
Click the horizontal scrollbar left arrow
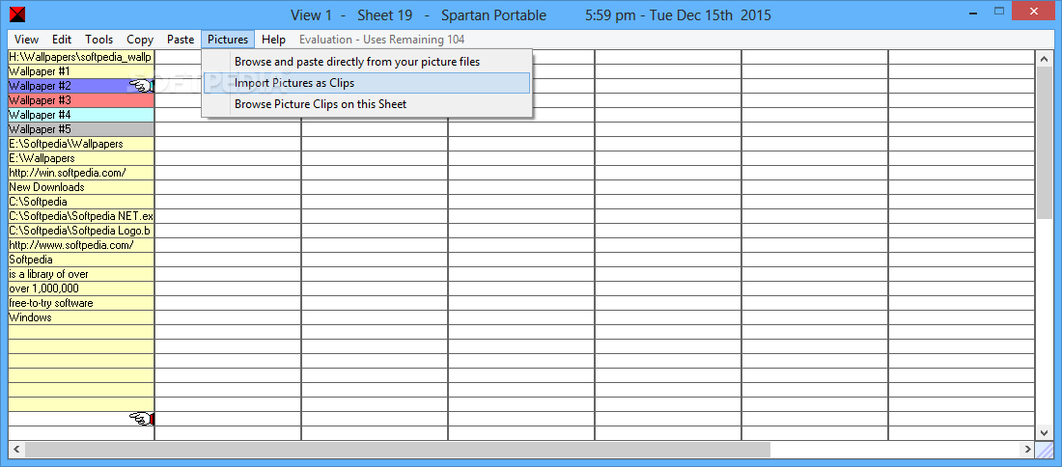(16, 450)
